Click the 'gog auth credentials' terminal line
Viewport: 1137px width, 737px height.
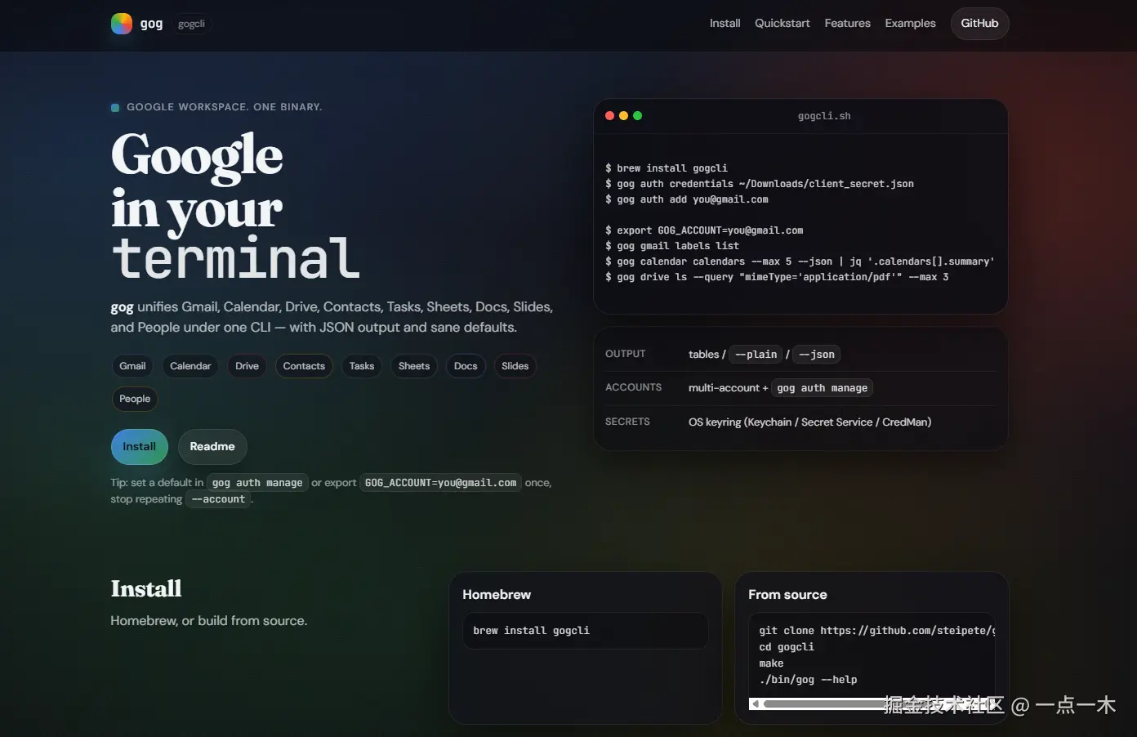point(760,184)
